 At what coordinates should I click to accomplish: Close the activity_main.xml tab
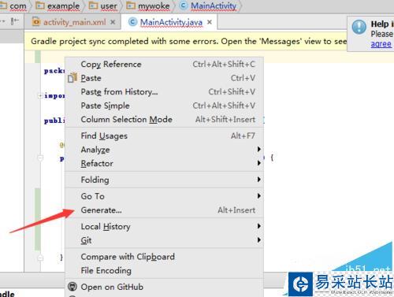coord(113,22)
